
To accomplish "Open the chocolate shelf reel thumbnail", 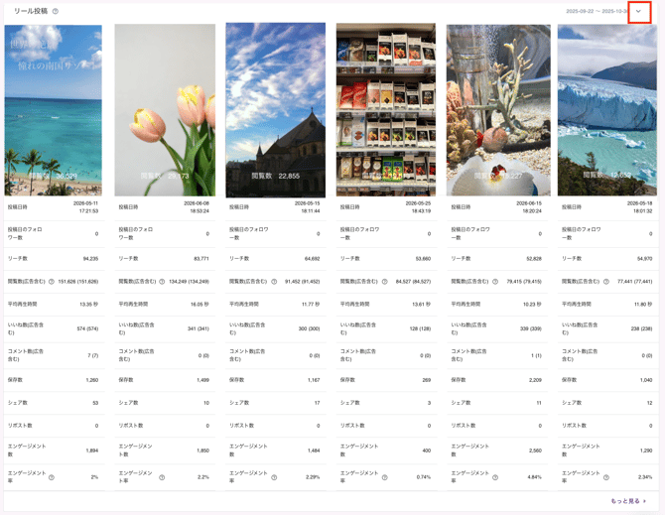I will tap(386, 110).
